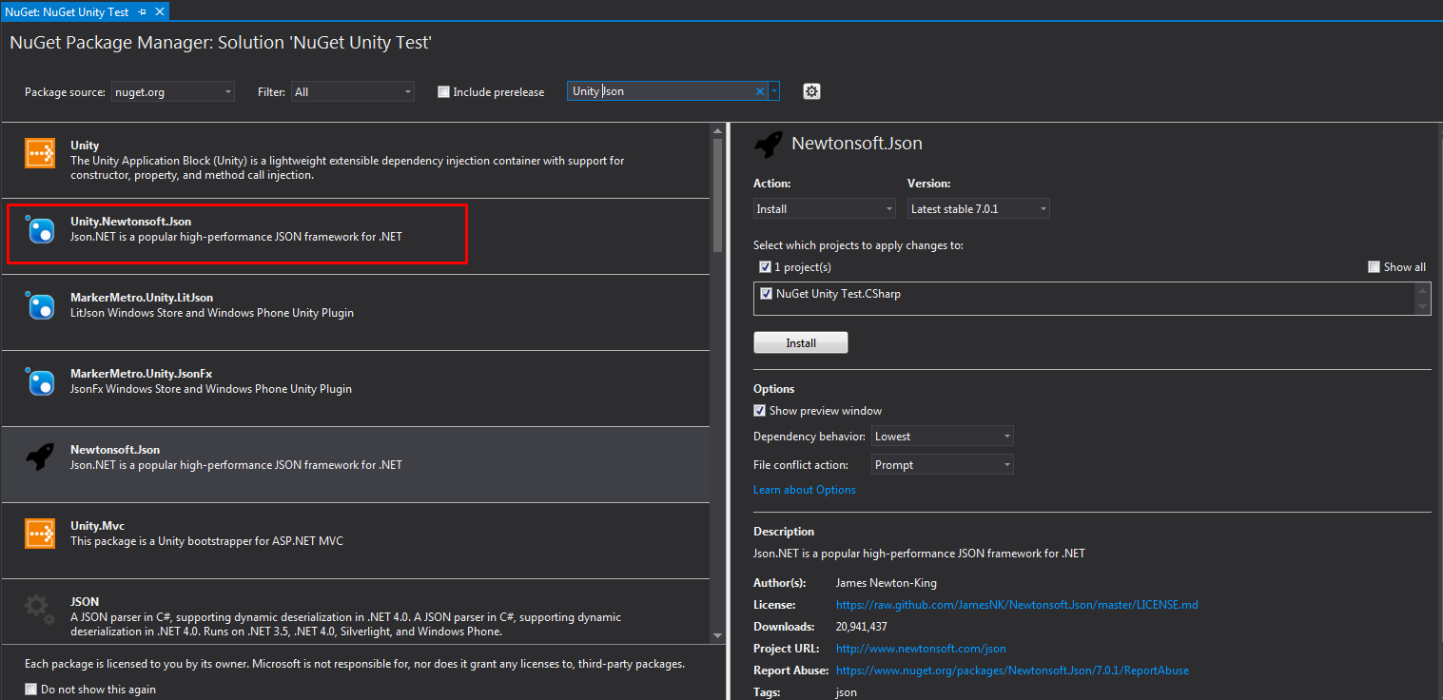The height and width of the screenshot is (700, 1443).
Task: Expand the search history dropdown arrow
Action: 774,91
